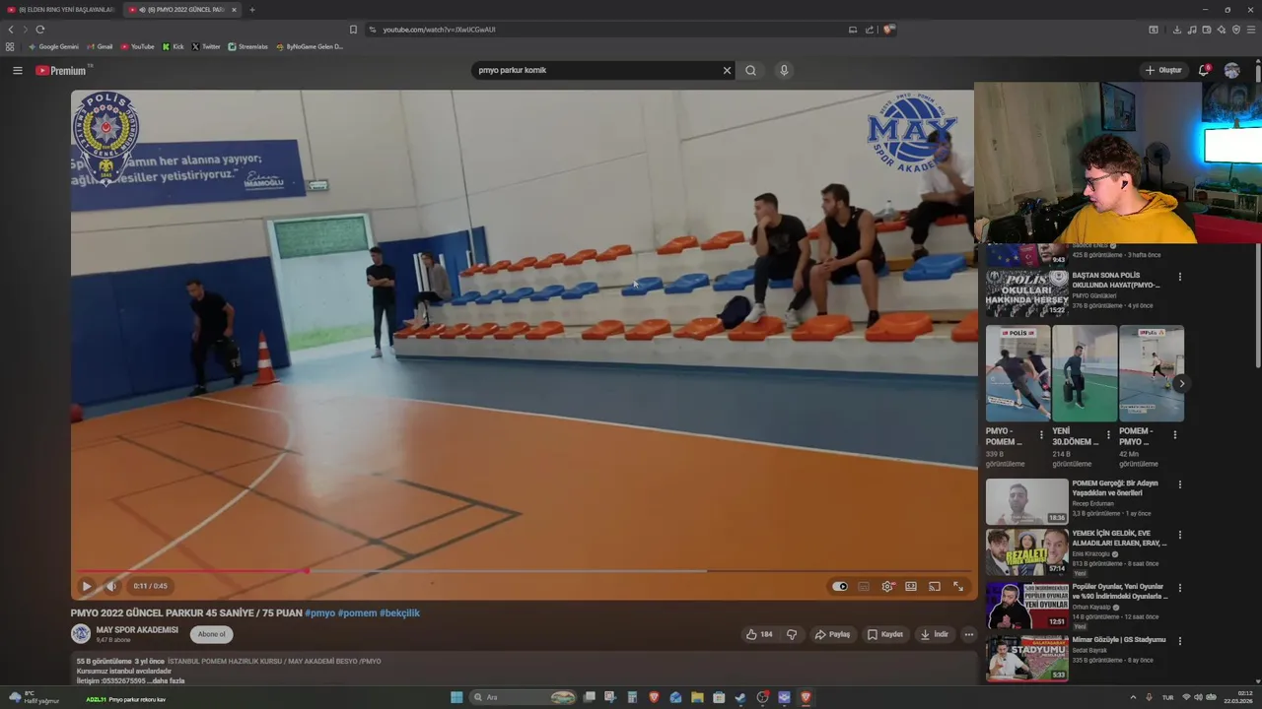Open the POMEM Gerçeği video thumbnail
The image size is (1262, 709).
click(1026, 501)
